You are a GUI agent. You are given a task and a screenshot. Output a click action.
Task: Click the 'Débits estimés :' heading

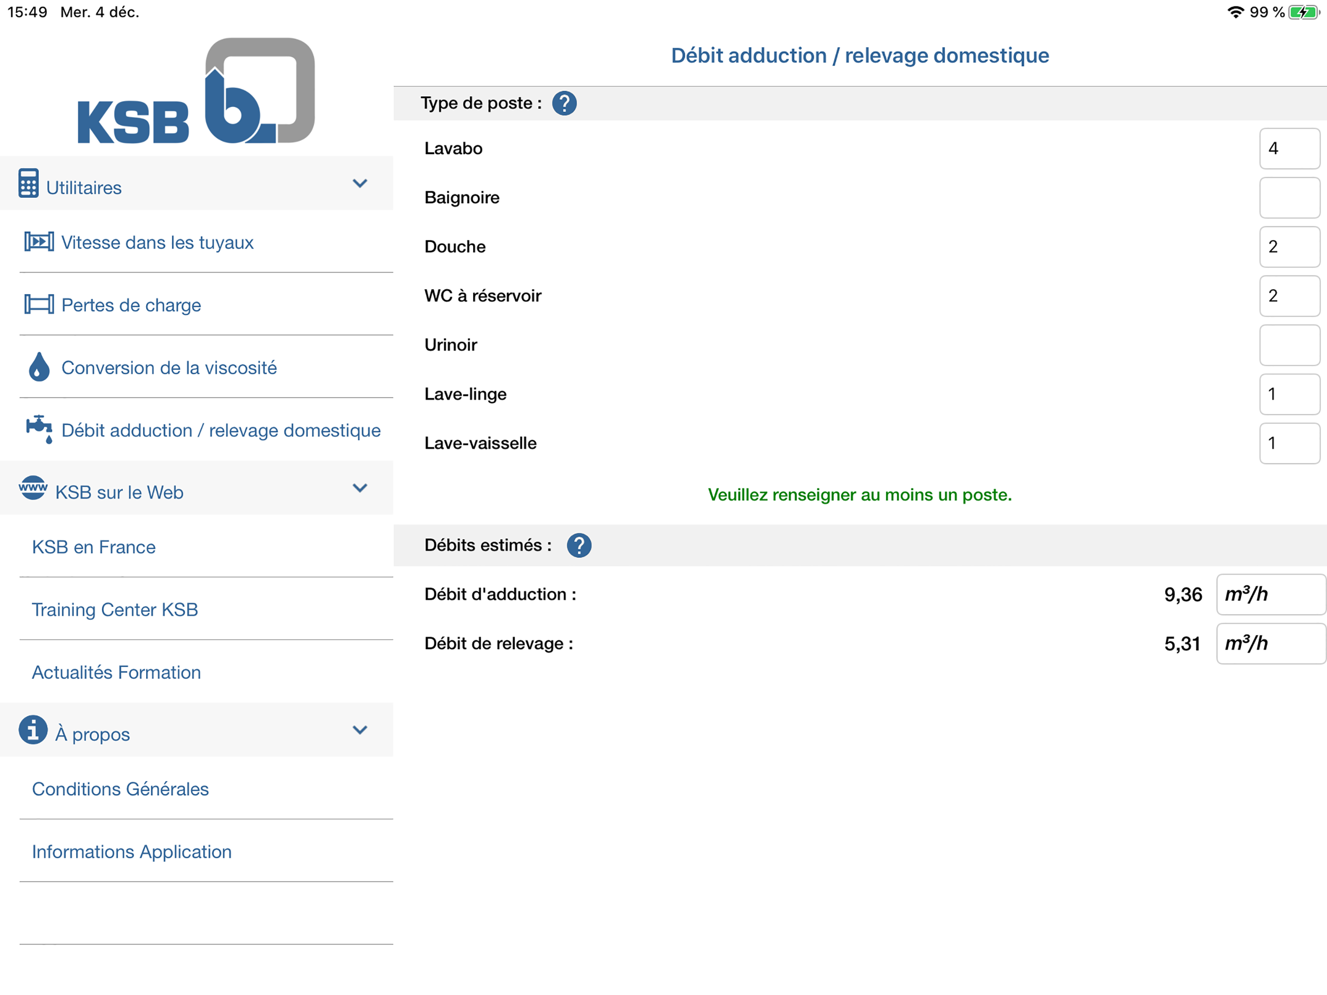[x=488, y=546]
